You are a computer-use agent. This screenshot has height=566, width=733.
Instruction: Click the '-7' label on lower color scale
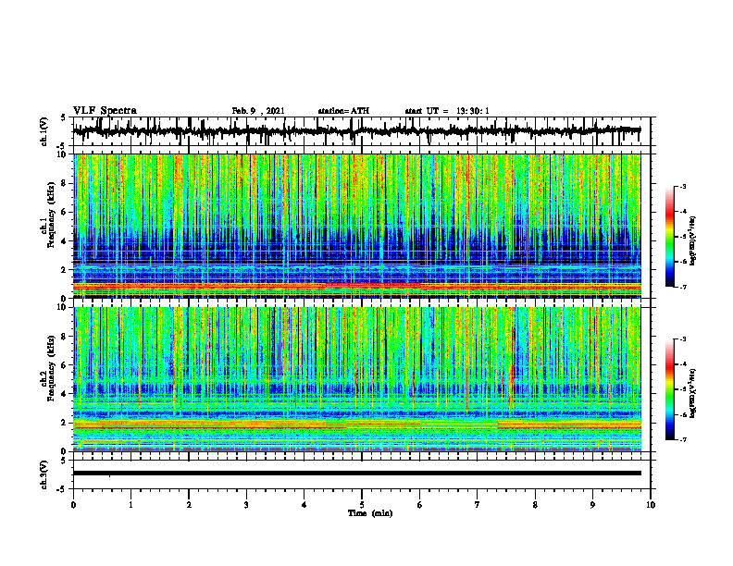pos(682,439)
